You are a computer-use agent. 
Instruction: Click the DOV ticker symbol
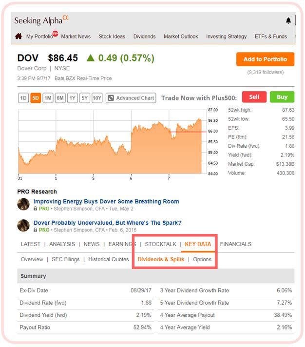pos(28,58)
